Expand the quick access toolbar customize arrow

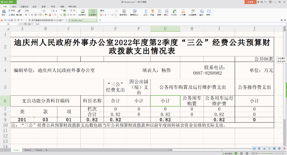26,20
